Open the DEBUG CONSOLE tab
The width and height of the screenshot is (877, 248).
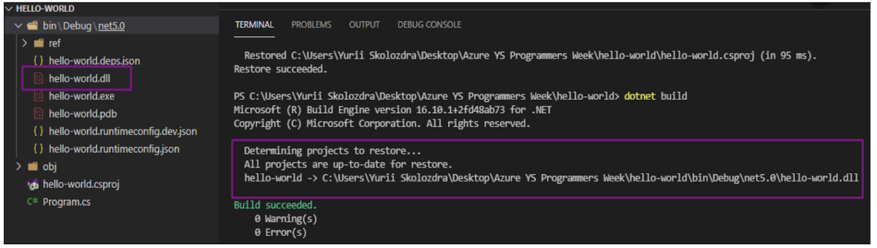click(429, 25)
